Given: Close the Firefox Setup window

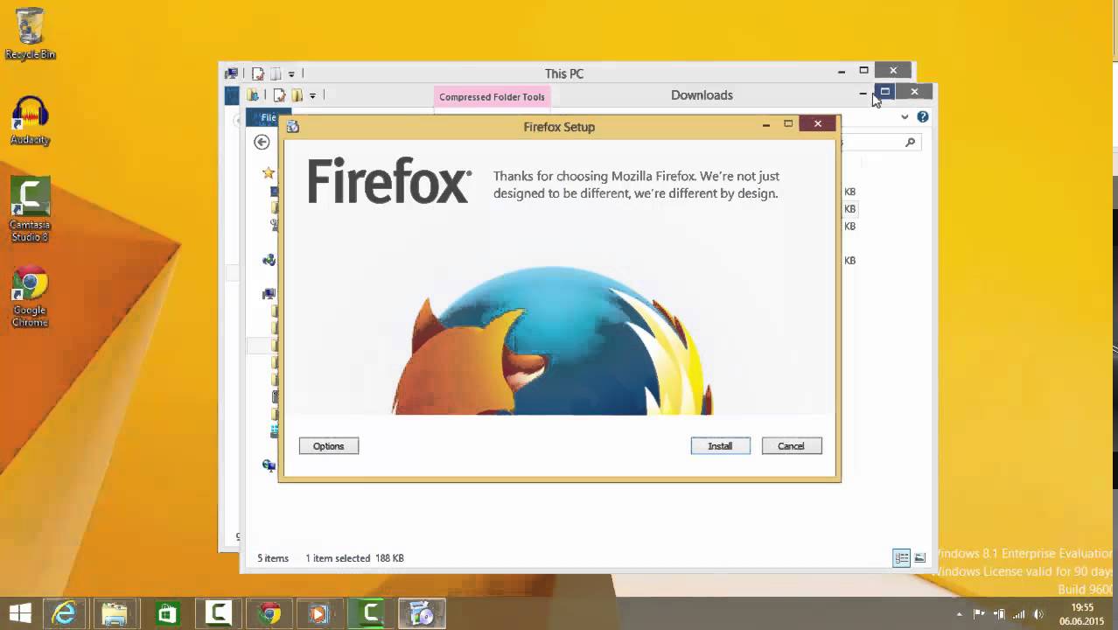Looking at the screenshot, I should click(x=818, y=123).
